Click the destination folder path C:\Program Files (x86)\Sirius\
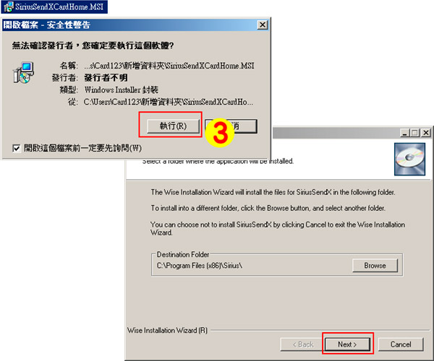The image size is (434, 361). coord(200,266)
